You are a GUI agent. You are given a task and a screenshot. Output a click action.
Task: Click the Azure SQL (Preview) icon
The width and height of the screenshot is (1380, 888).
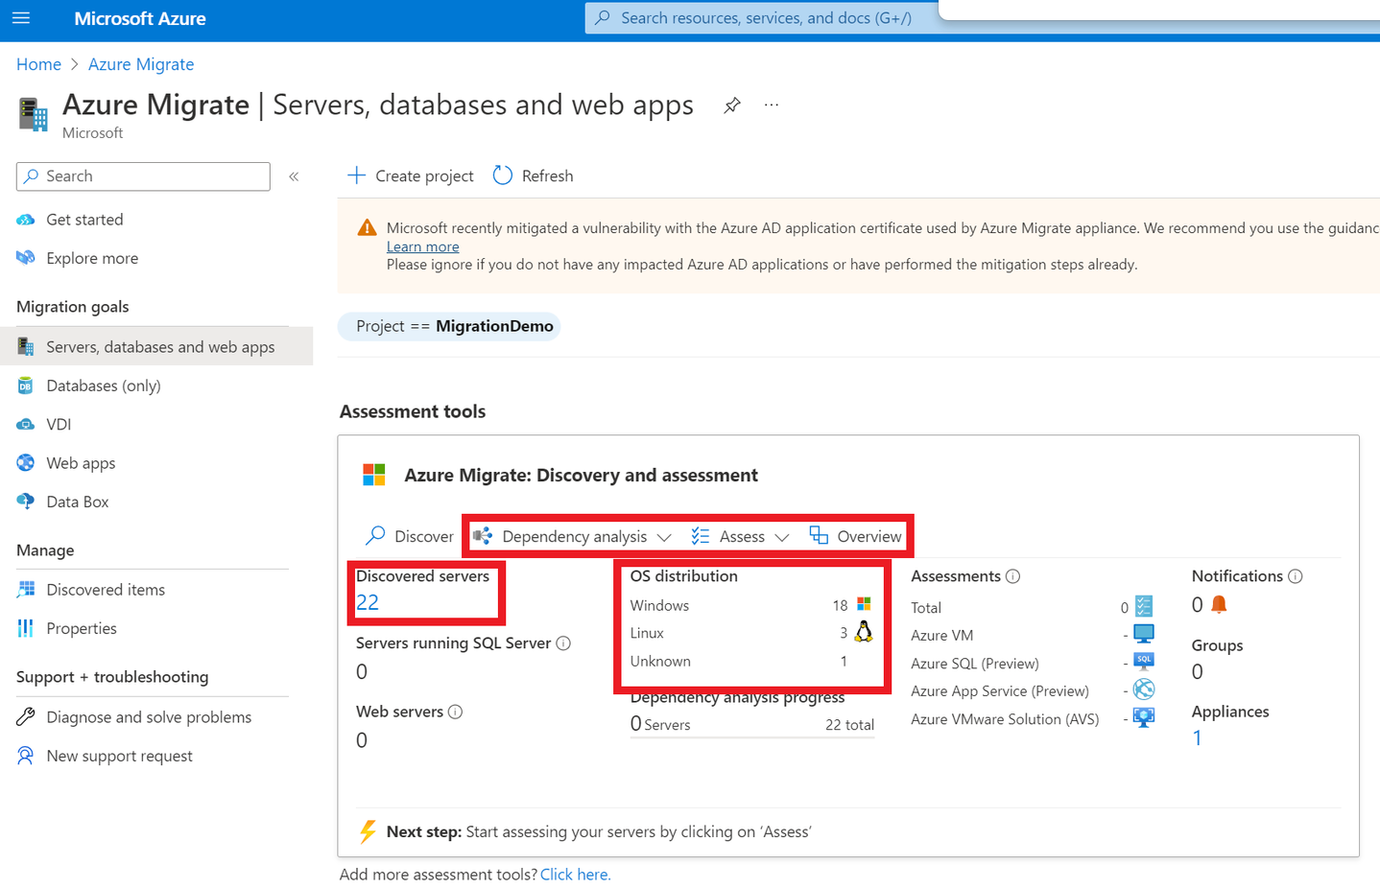(1144, 661)
